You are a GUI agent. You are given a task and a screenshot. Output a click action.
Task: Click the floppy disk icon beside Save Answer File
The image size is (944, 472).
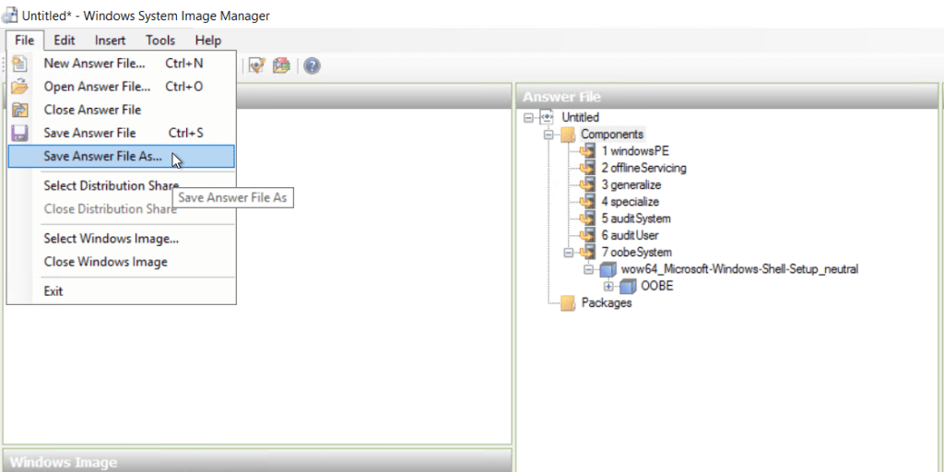click(x=20, y=133)
